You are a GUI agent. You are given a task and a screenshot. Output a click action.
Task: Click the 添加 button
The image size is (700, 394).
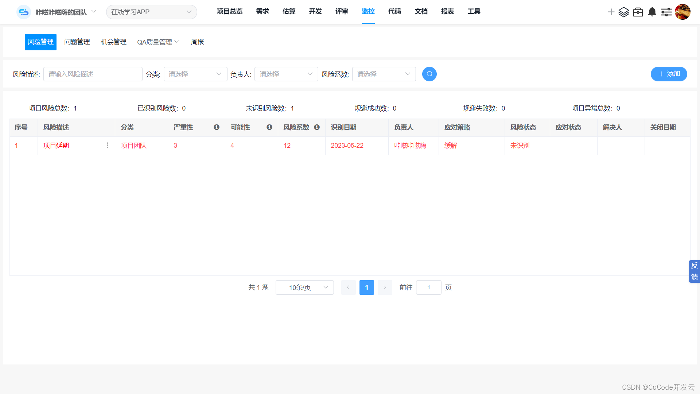coord(669,74)
